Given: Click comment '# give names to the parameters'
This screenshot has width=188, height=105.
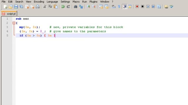Looking at the screenshot, I should (x=78, y=31).
